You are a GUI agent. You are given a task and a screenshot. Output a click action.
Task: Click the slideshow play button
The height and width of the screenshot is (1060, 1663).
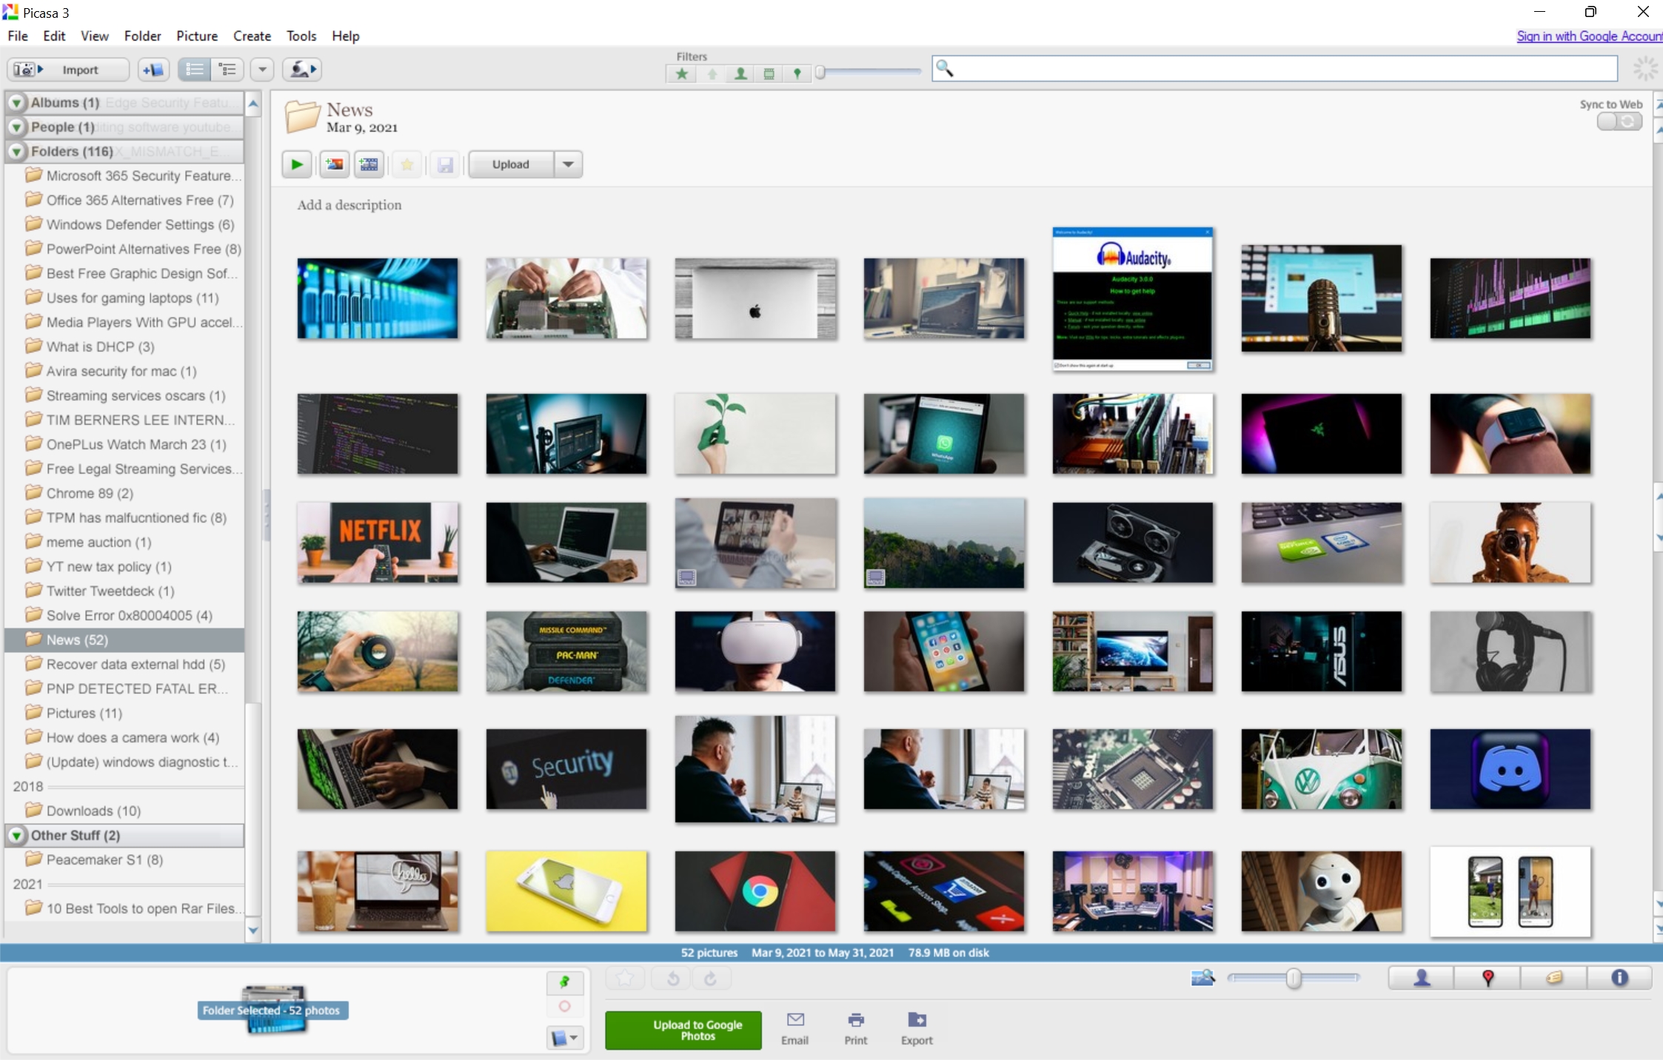click(299, 162)
